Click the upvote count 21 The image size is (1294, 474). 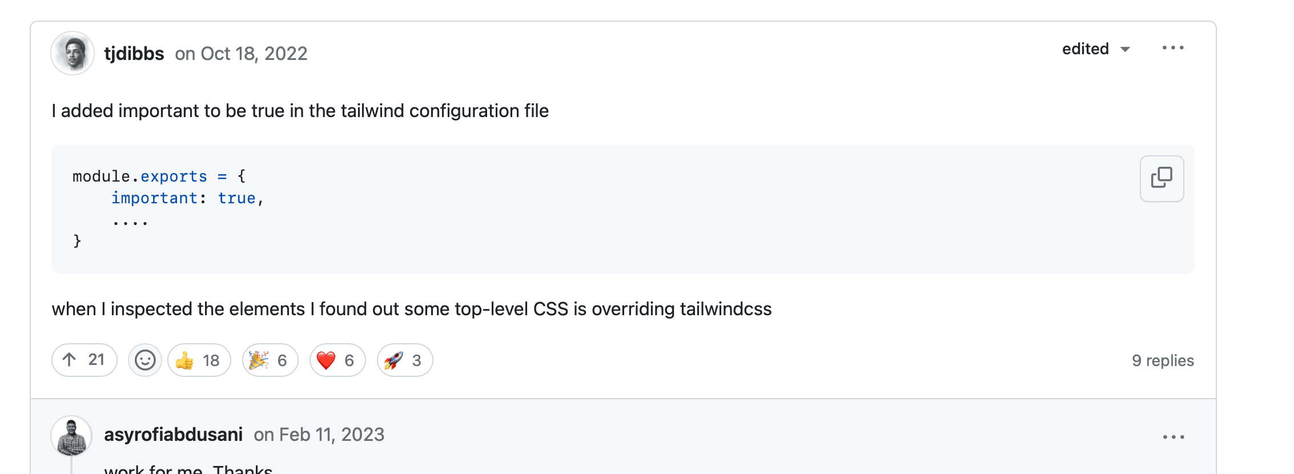click(x=97, y=360)
